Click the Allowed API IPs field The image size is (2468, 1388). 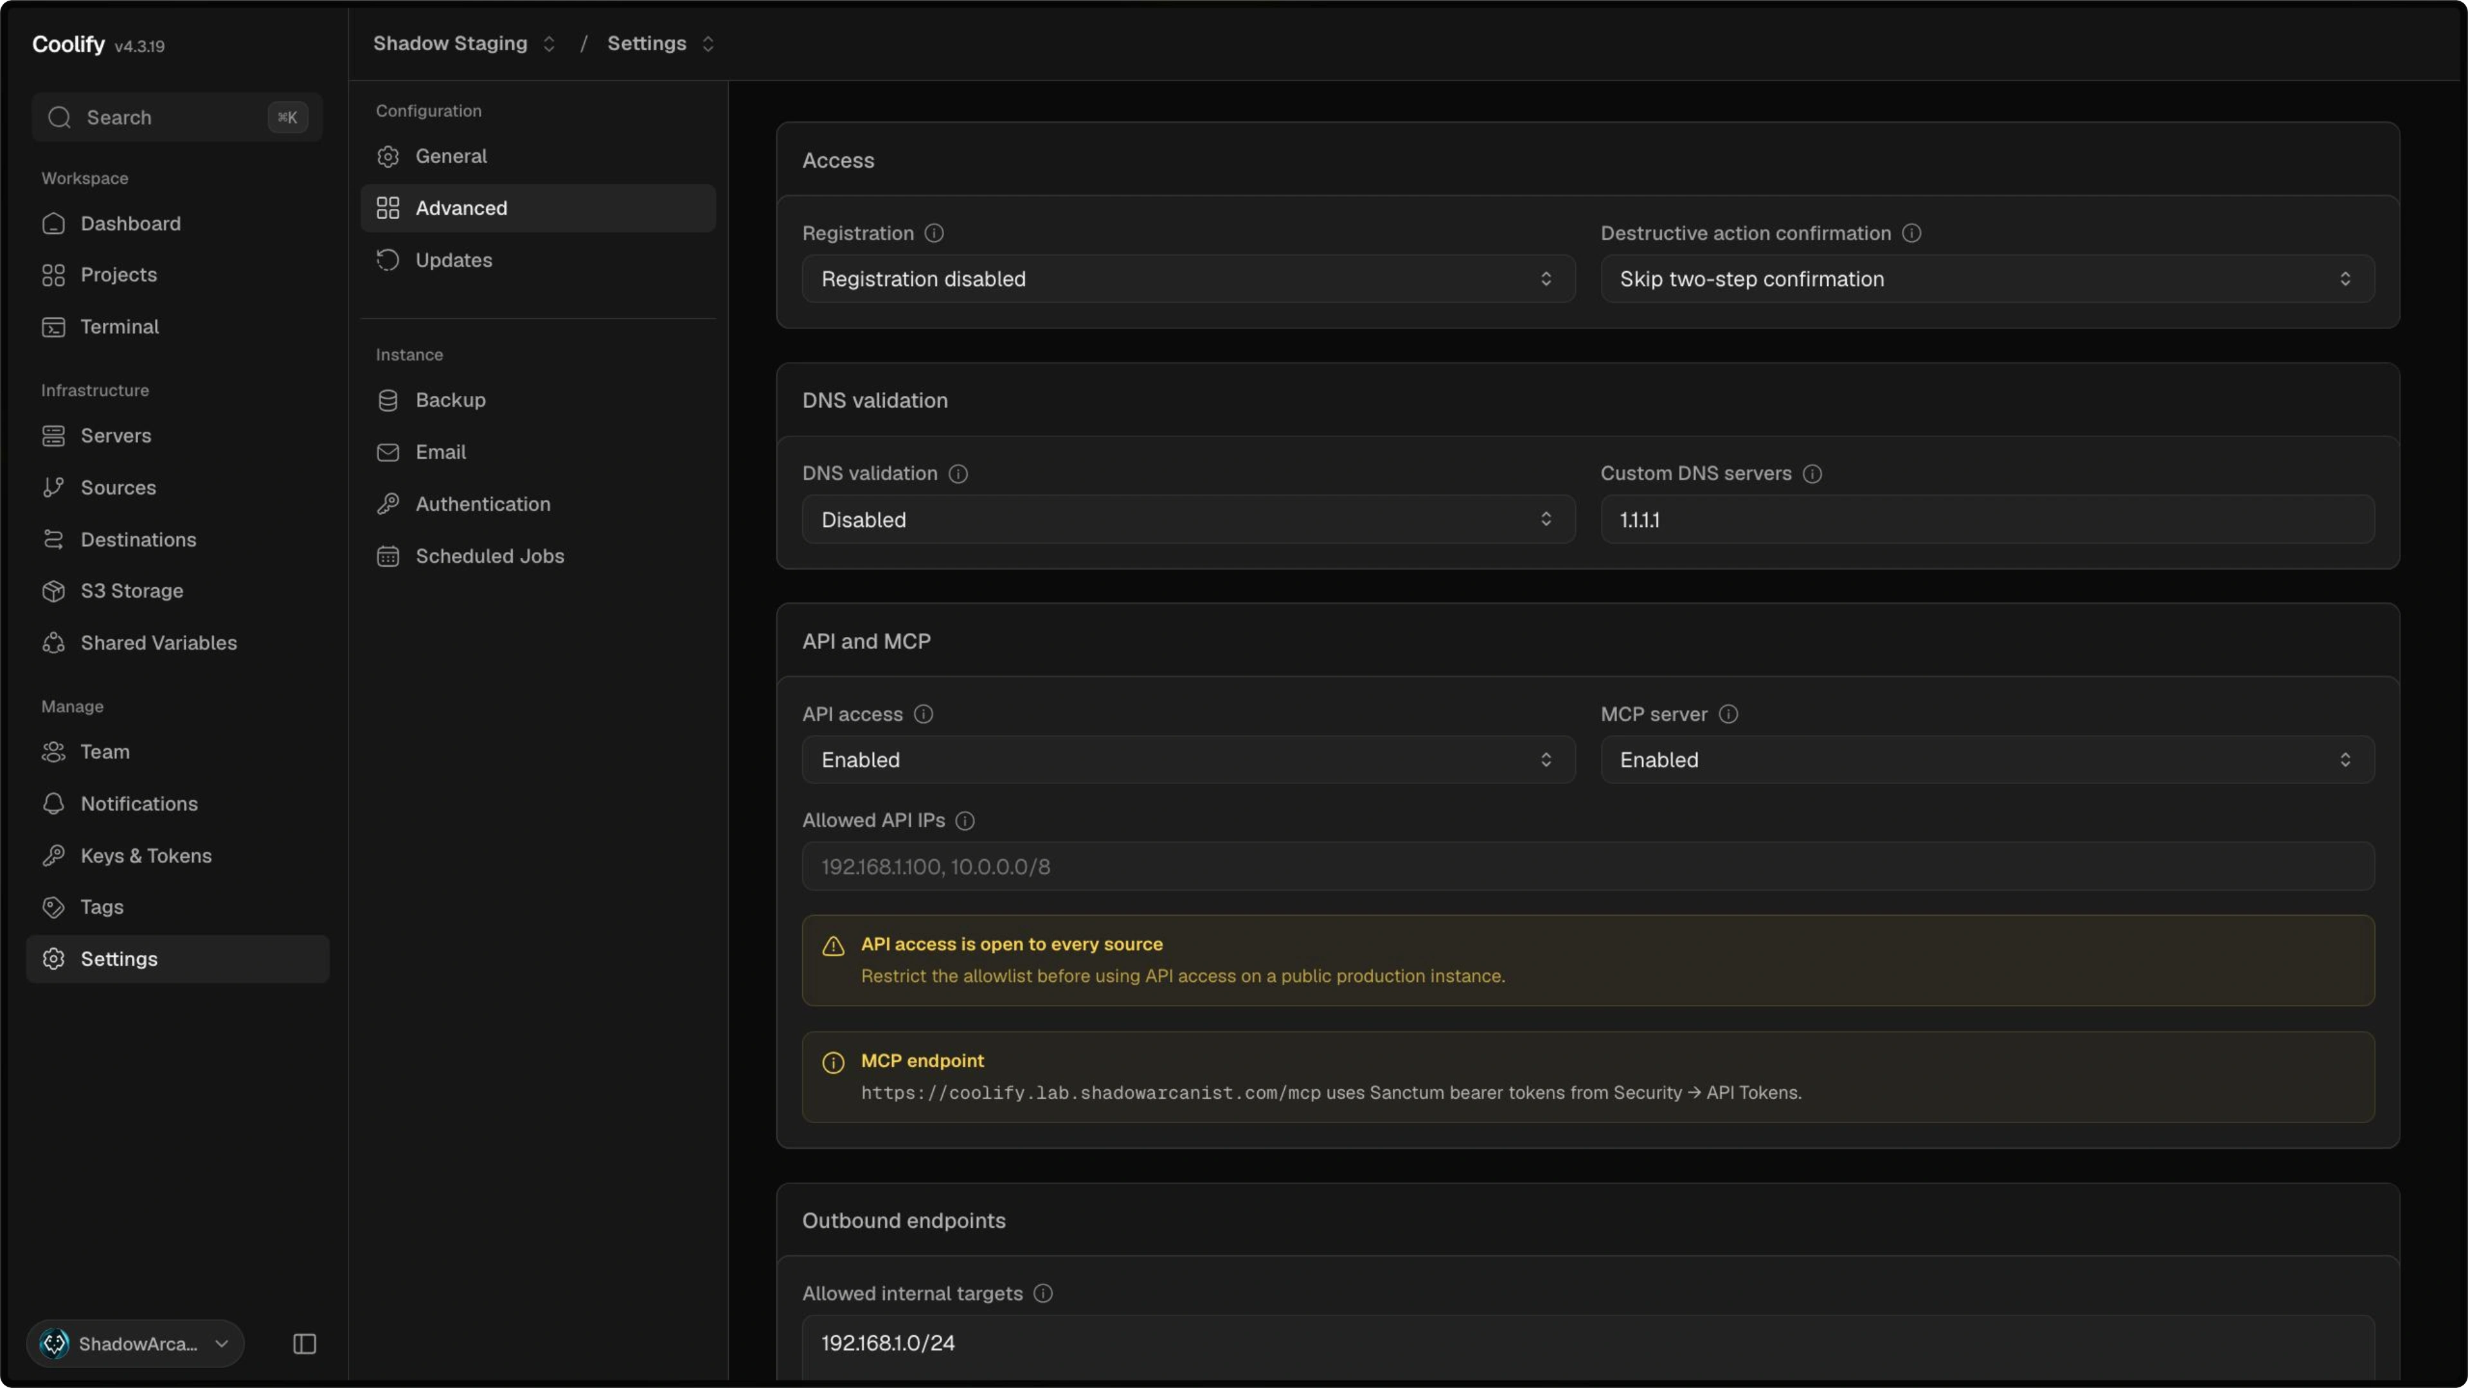[x=1587, y=866]
